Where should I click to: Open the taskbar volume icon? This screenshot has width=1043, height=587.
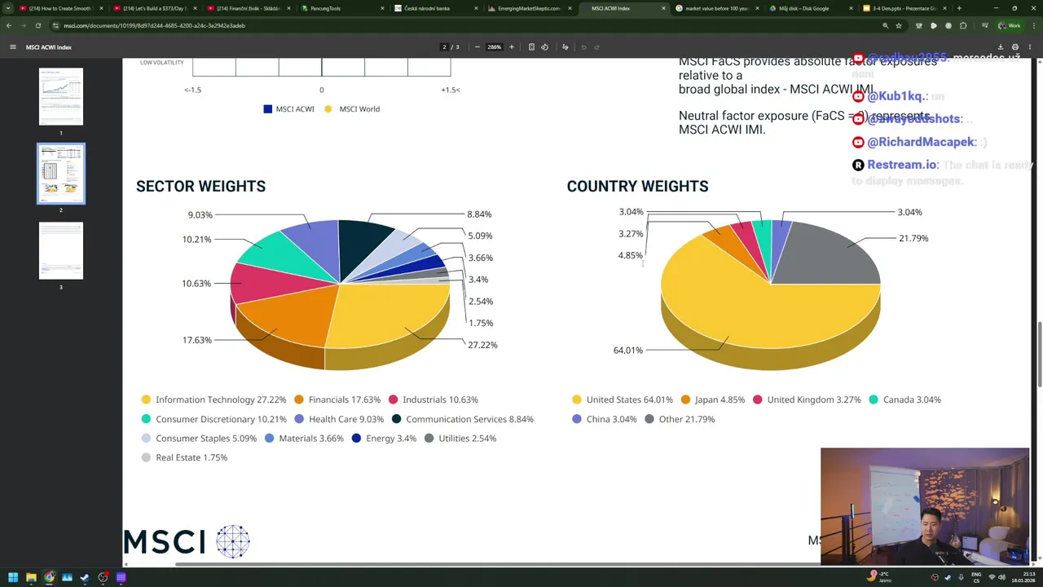(1001, 577)
